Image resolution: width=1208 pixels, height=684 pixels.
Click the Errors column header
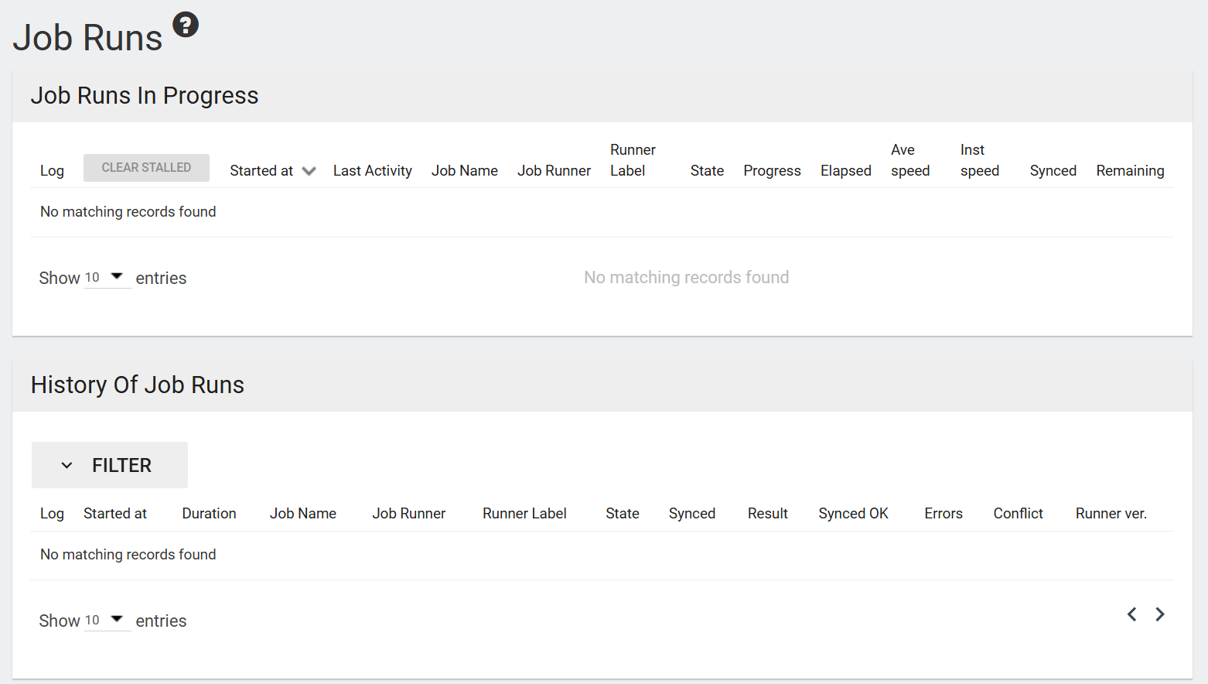coord(943,514)
